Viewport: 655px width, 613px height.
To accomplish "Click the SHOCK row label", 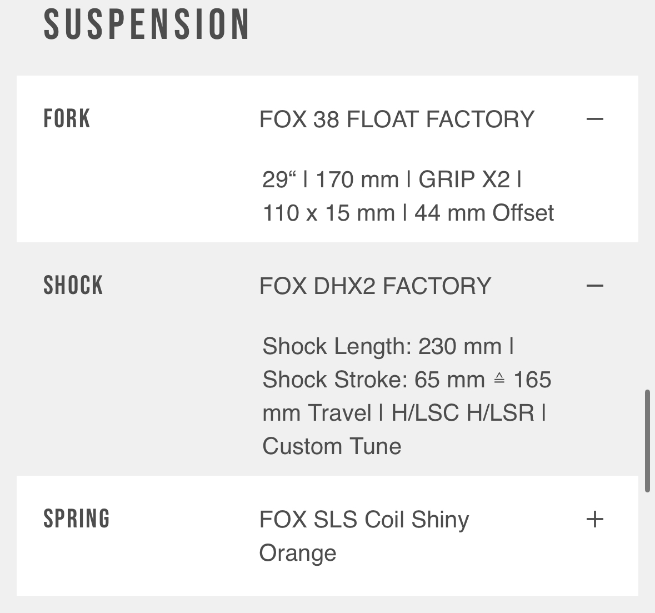I will point(73,286).
